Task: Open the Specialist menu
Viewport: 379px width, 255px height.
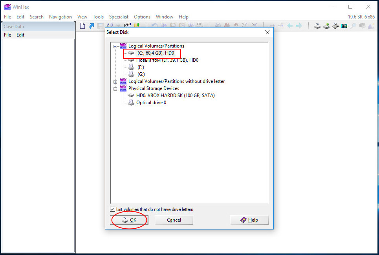Action: (x=119, y=17)
